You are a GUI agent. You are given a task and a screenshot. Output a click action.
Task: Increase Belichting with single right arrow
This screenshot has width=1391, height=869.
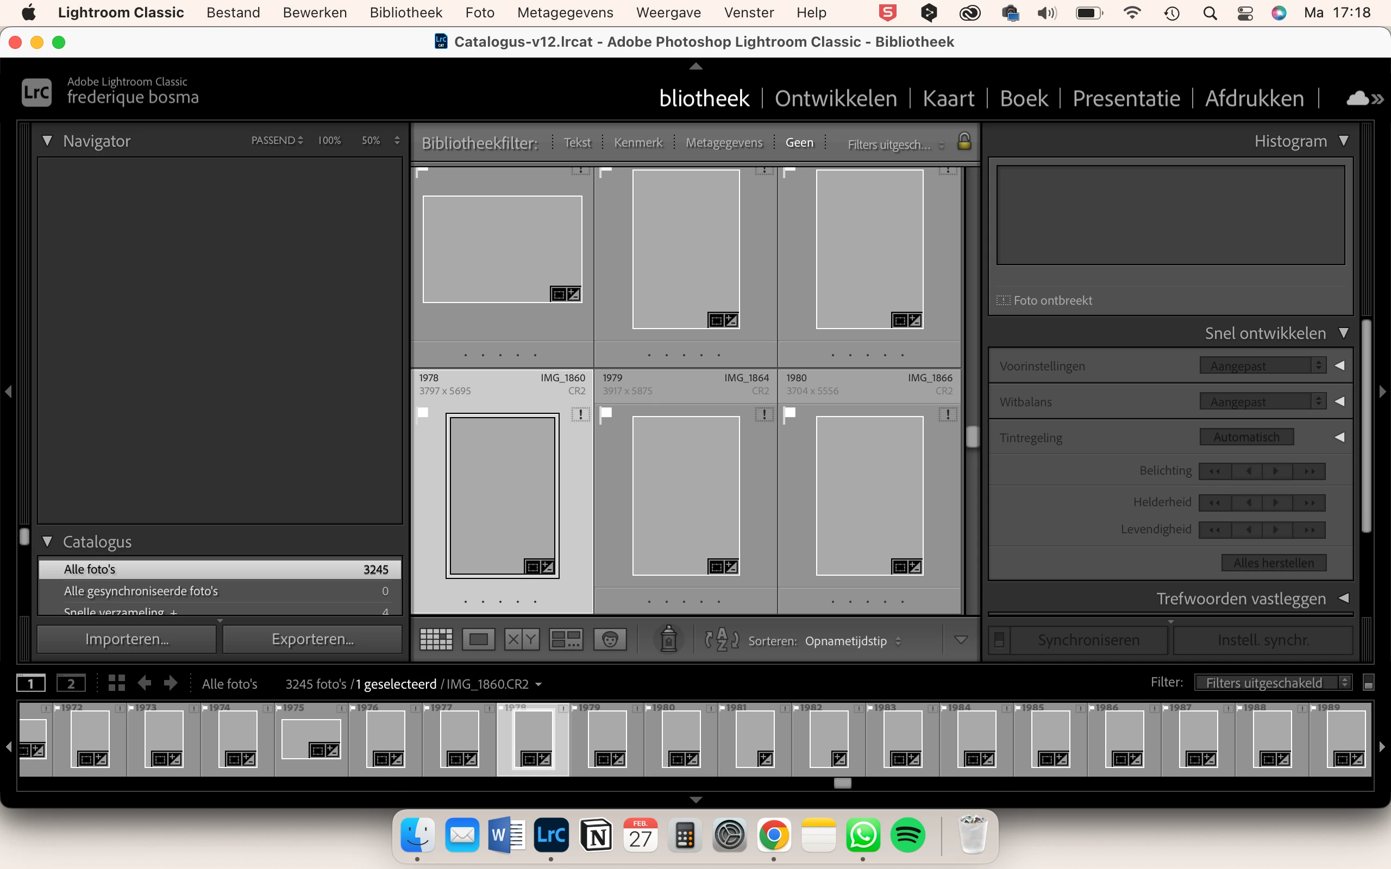coord(1276,471)
